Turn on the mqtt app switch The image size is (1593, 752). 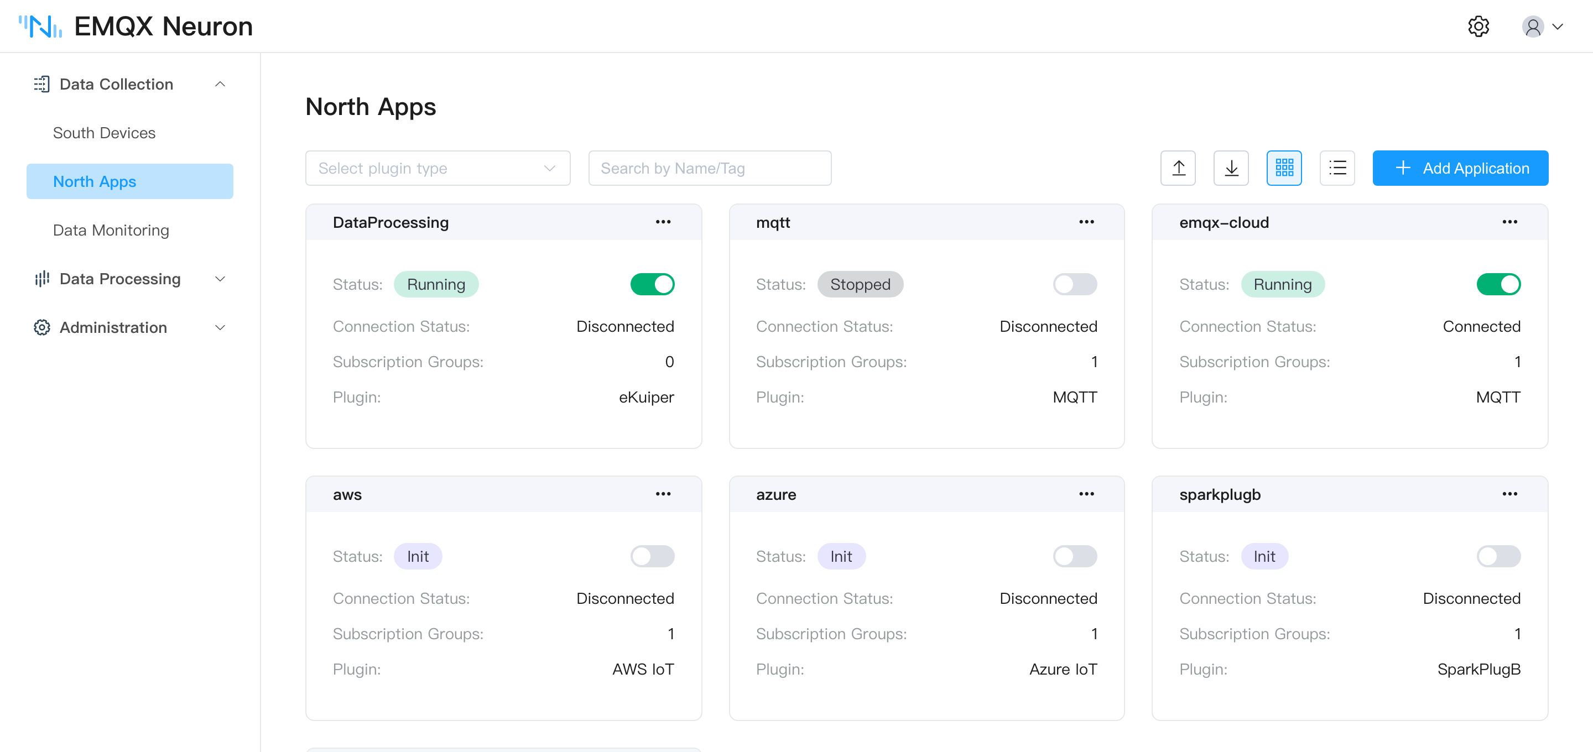(1075, 284)
